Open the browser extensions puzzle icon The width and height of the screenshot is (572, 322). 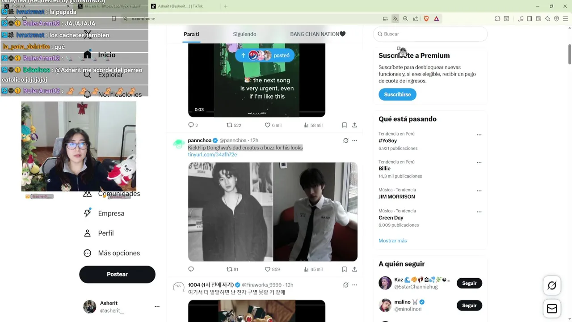(x=497, y=19)
